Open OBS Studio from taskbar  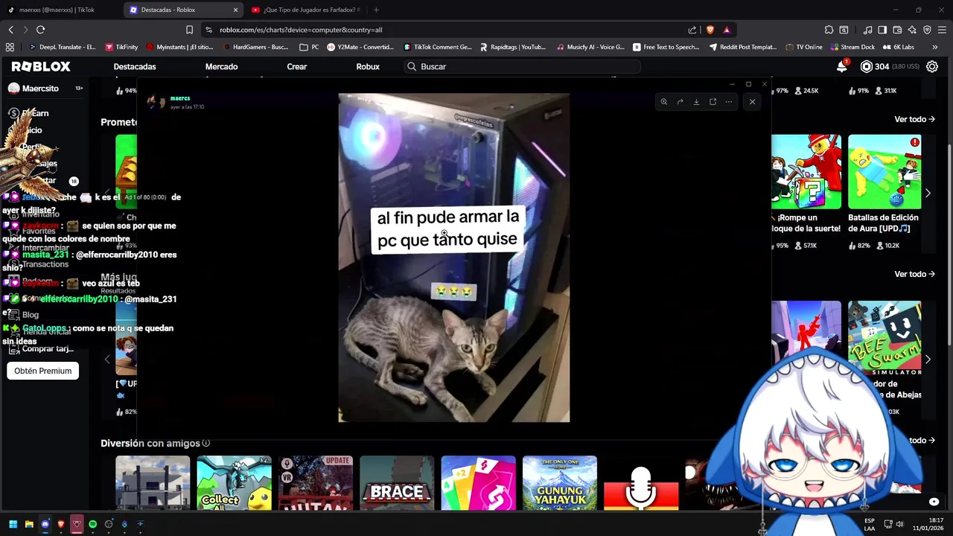click(x=109, y=524)
